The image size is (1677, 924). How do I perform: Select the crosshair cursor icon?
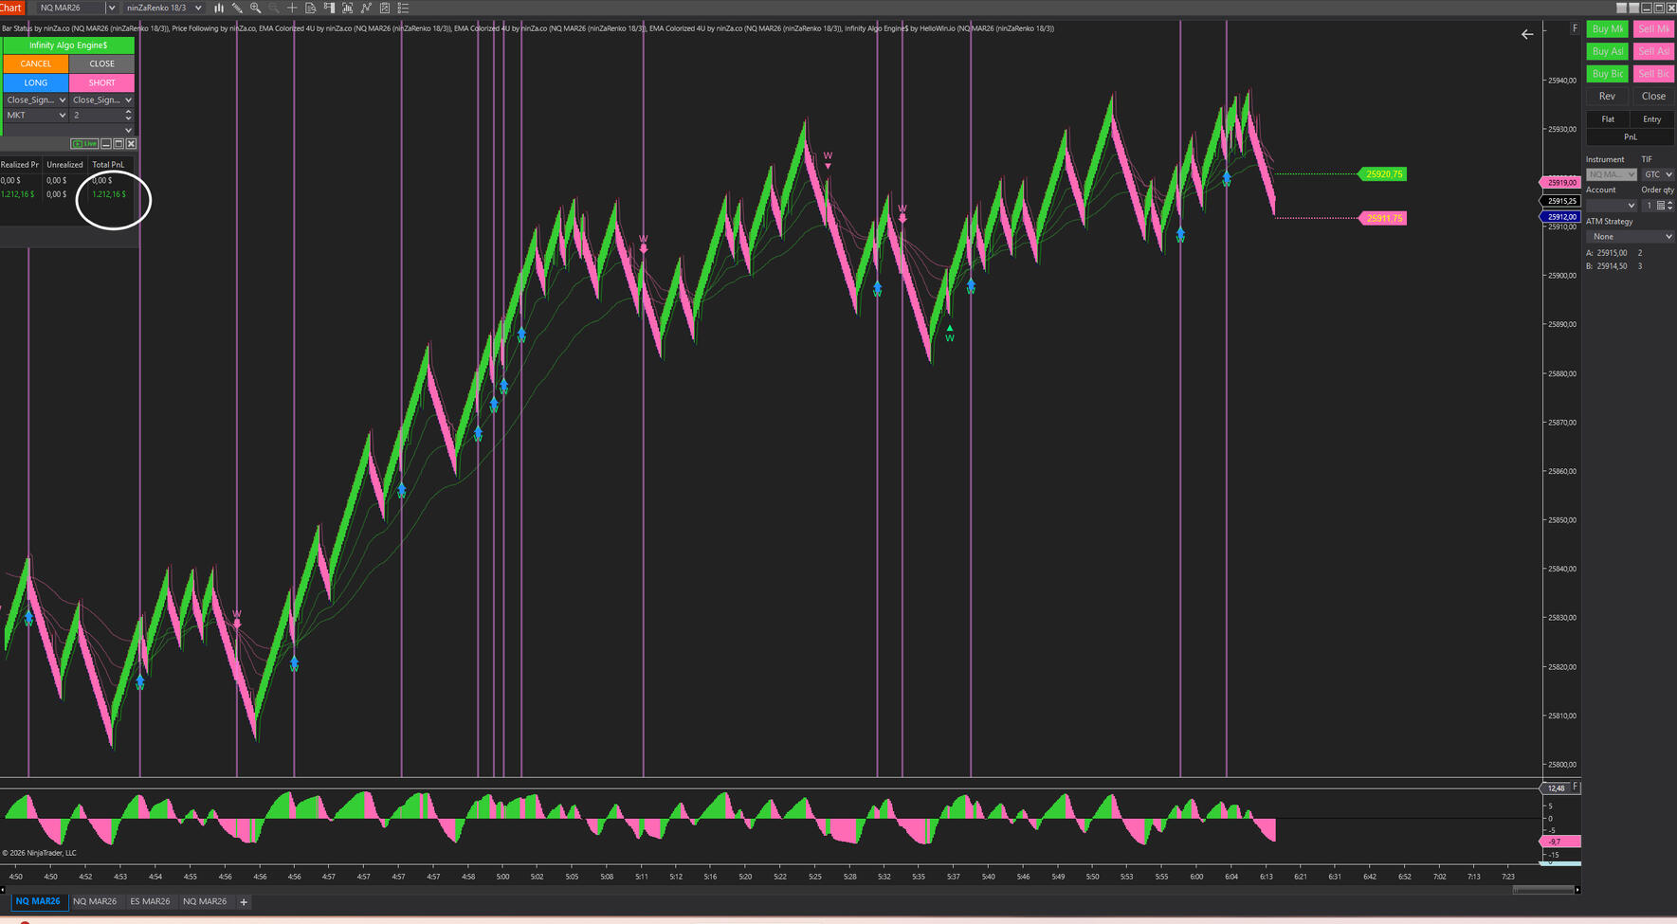coord(292,8)
